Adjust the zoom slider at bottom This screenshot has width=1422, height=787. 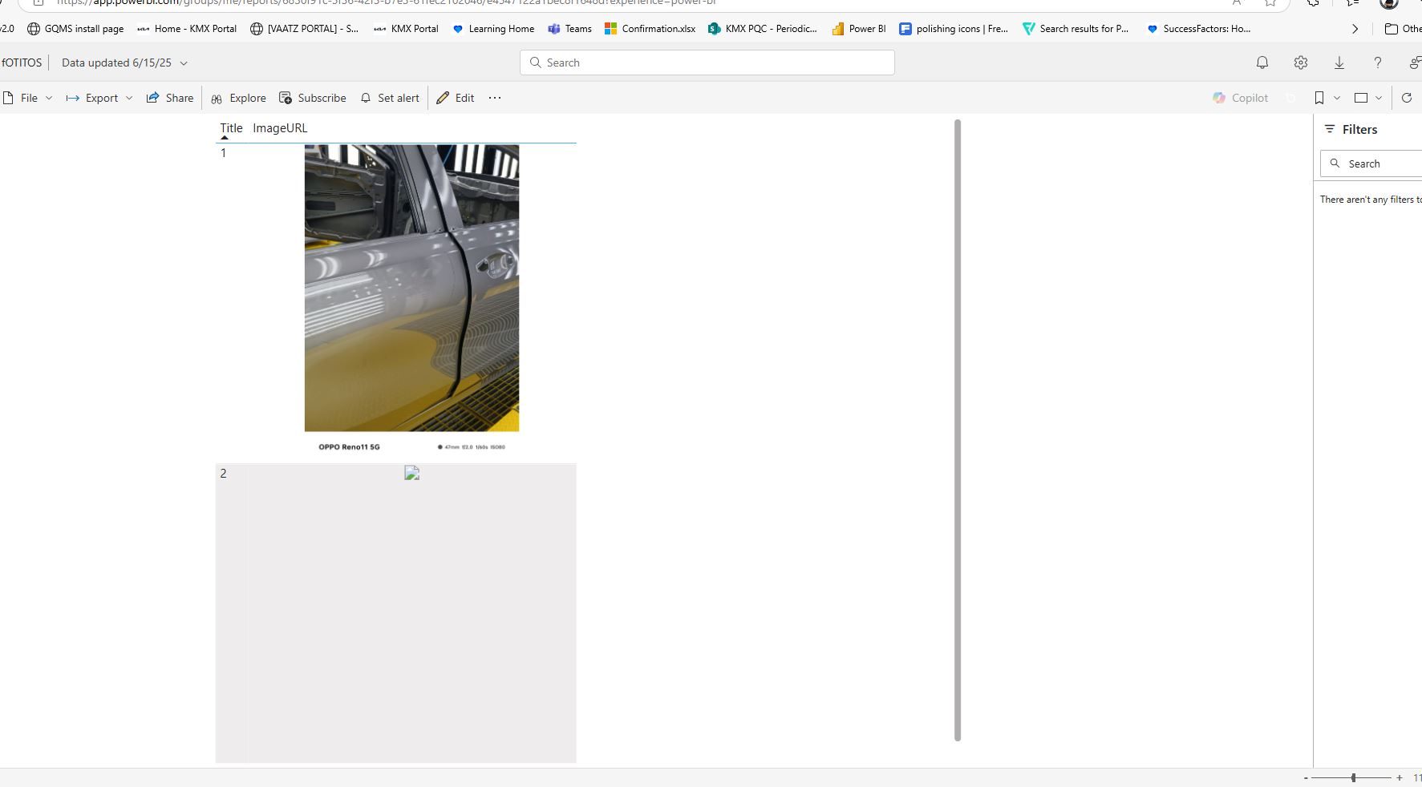point(1352,777)
